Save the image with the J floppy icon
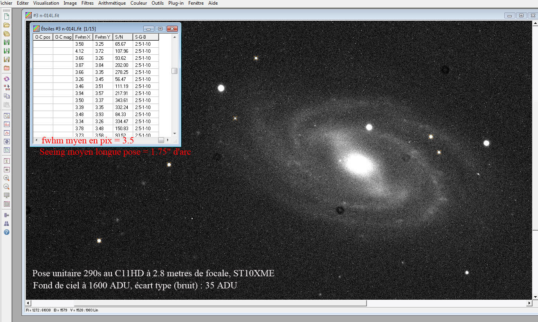Image resolution: width=538 pixels, height=322 pixels. (x=7, y=59)
